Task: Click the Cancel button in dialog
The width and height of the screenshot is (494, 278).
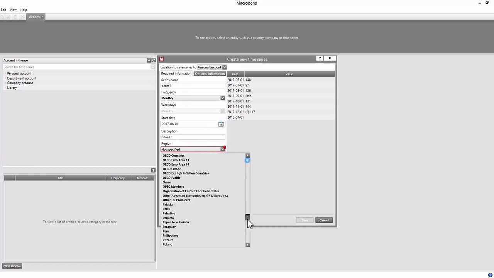Action: [x=324, y=220]
